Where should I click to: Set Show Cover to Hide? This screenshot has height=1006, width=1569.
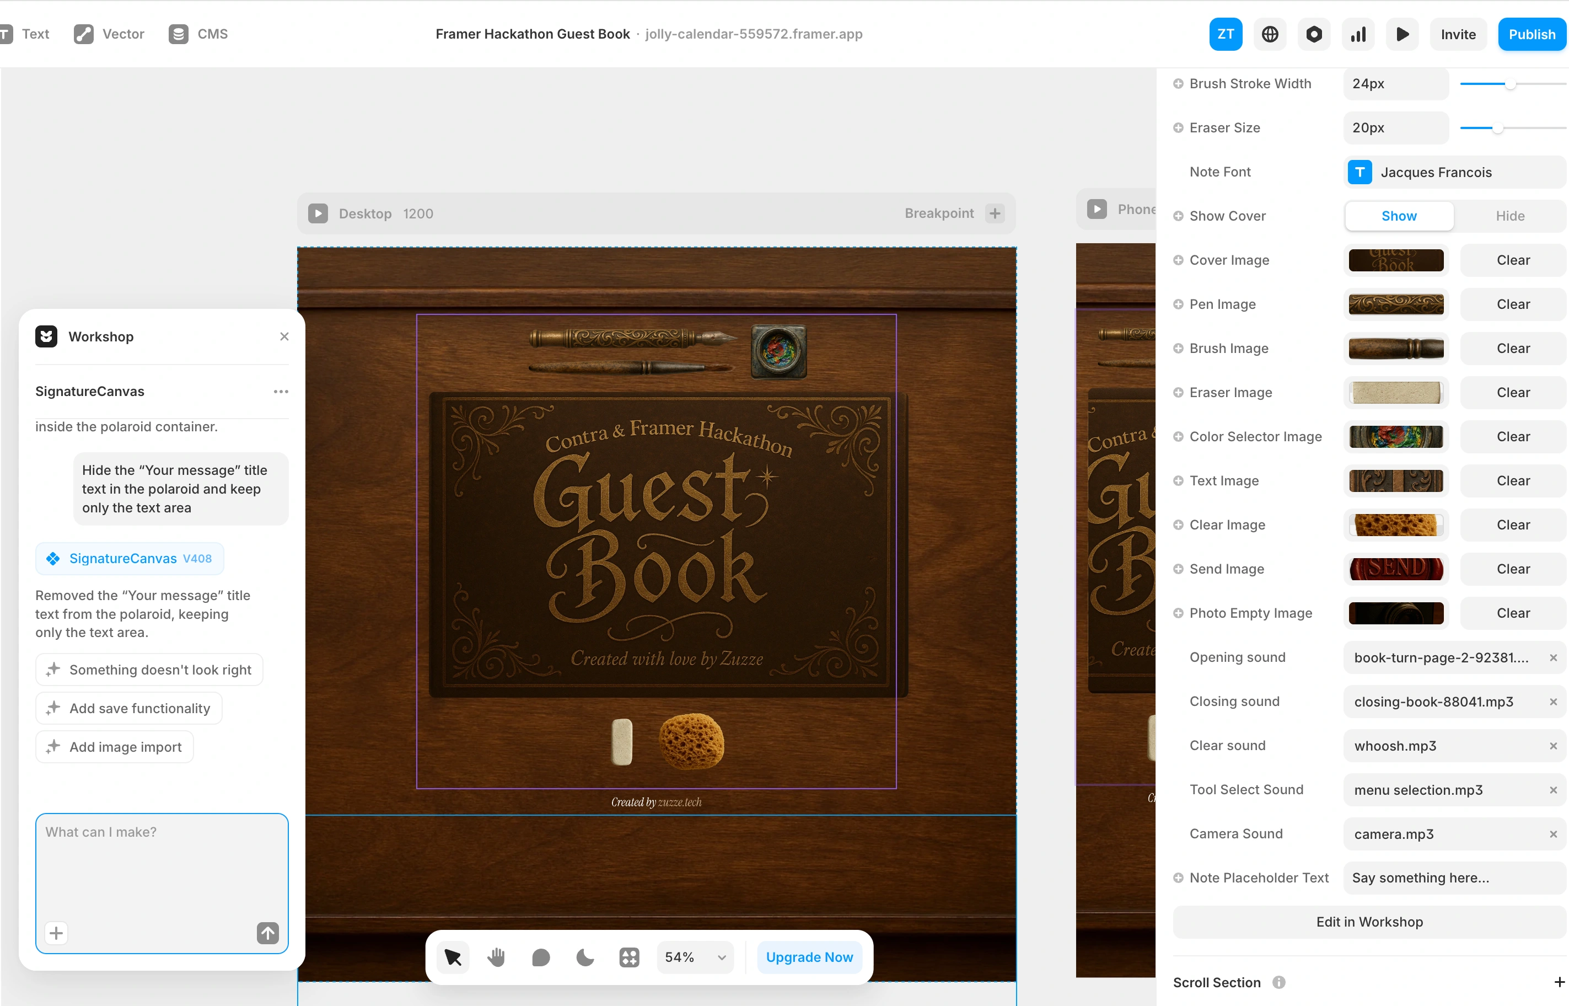point(1510,216)
